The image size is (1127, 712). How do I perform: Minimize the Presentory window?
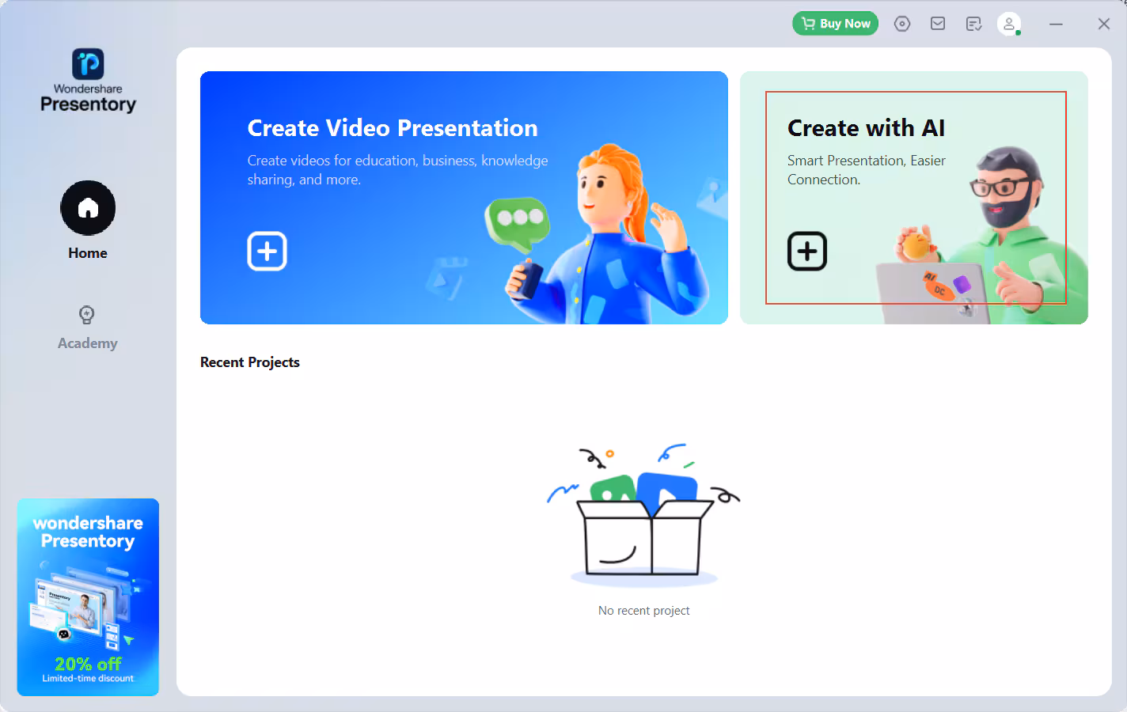(1056, 24)
